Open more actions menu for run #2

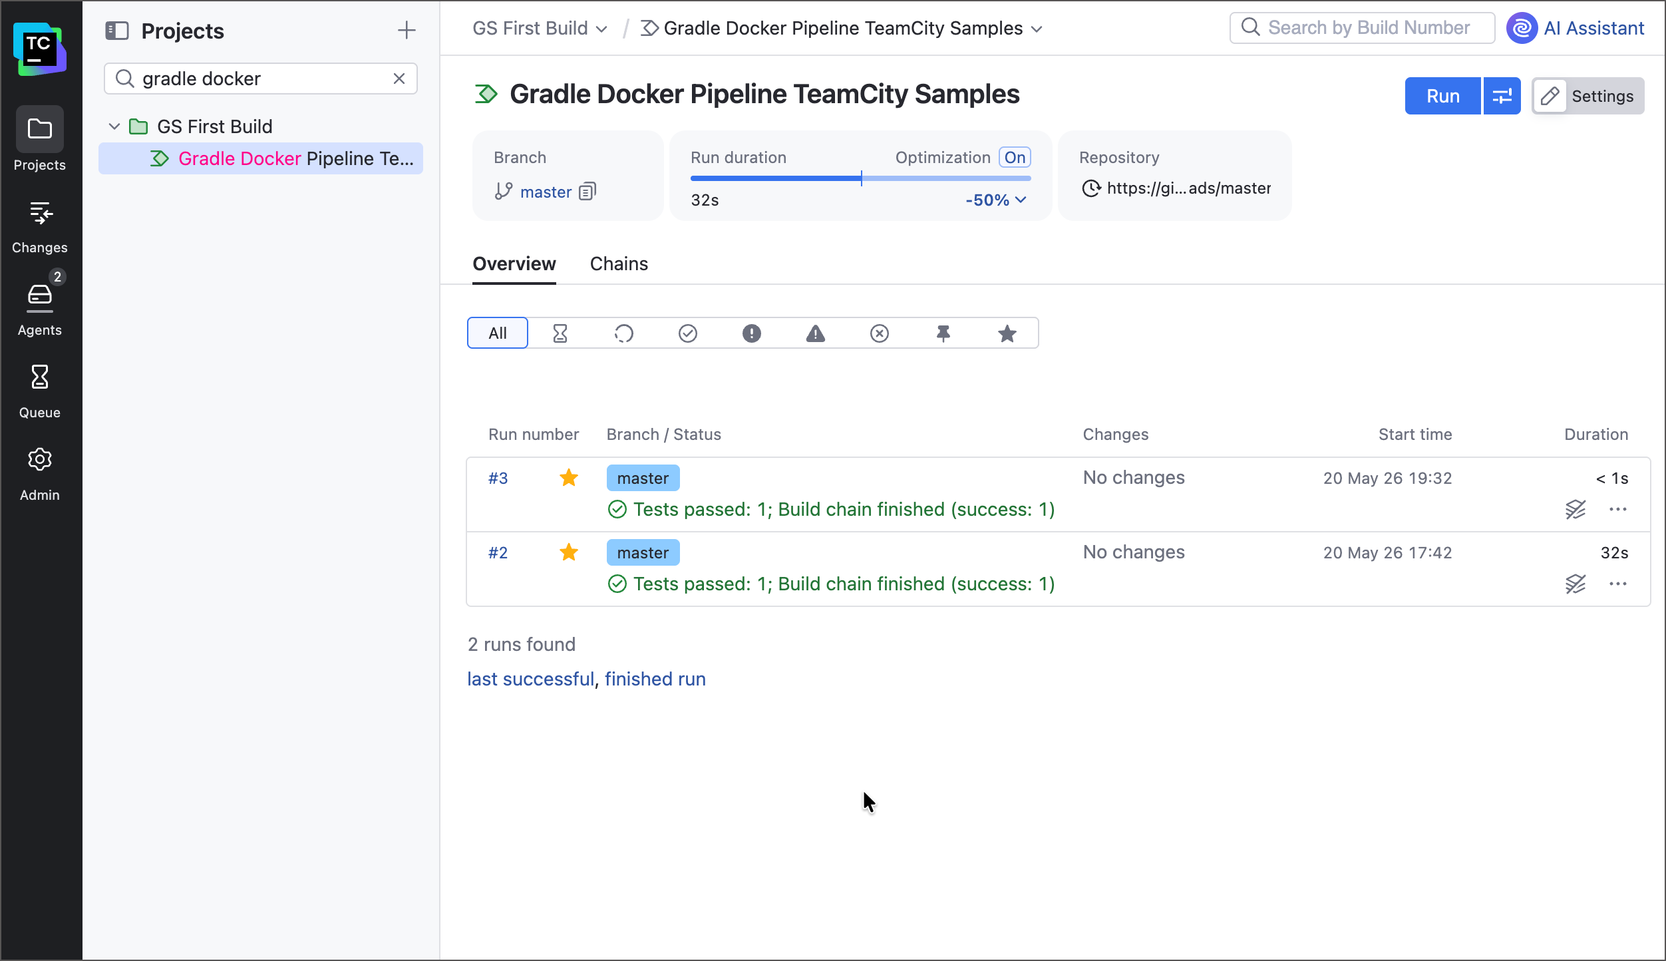(1618, 584)
